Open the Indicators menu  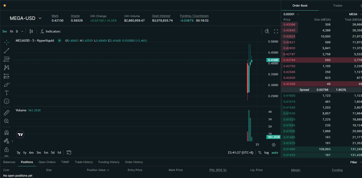50,31
